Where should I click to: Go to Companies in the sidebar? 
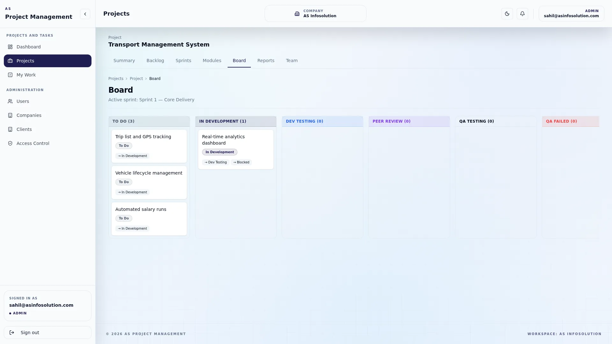47,115
